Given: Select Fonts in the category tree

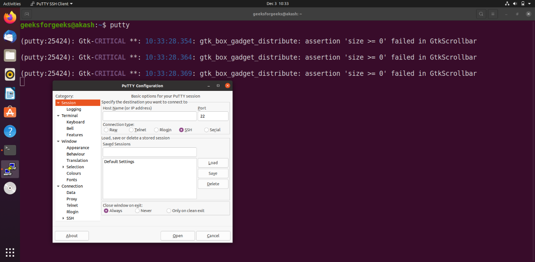Looking at the screenshot, I should [x=71, y=180].
